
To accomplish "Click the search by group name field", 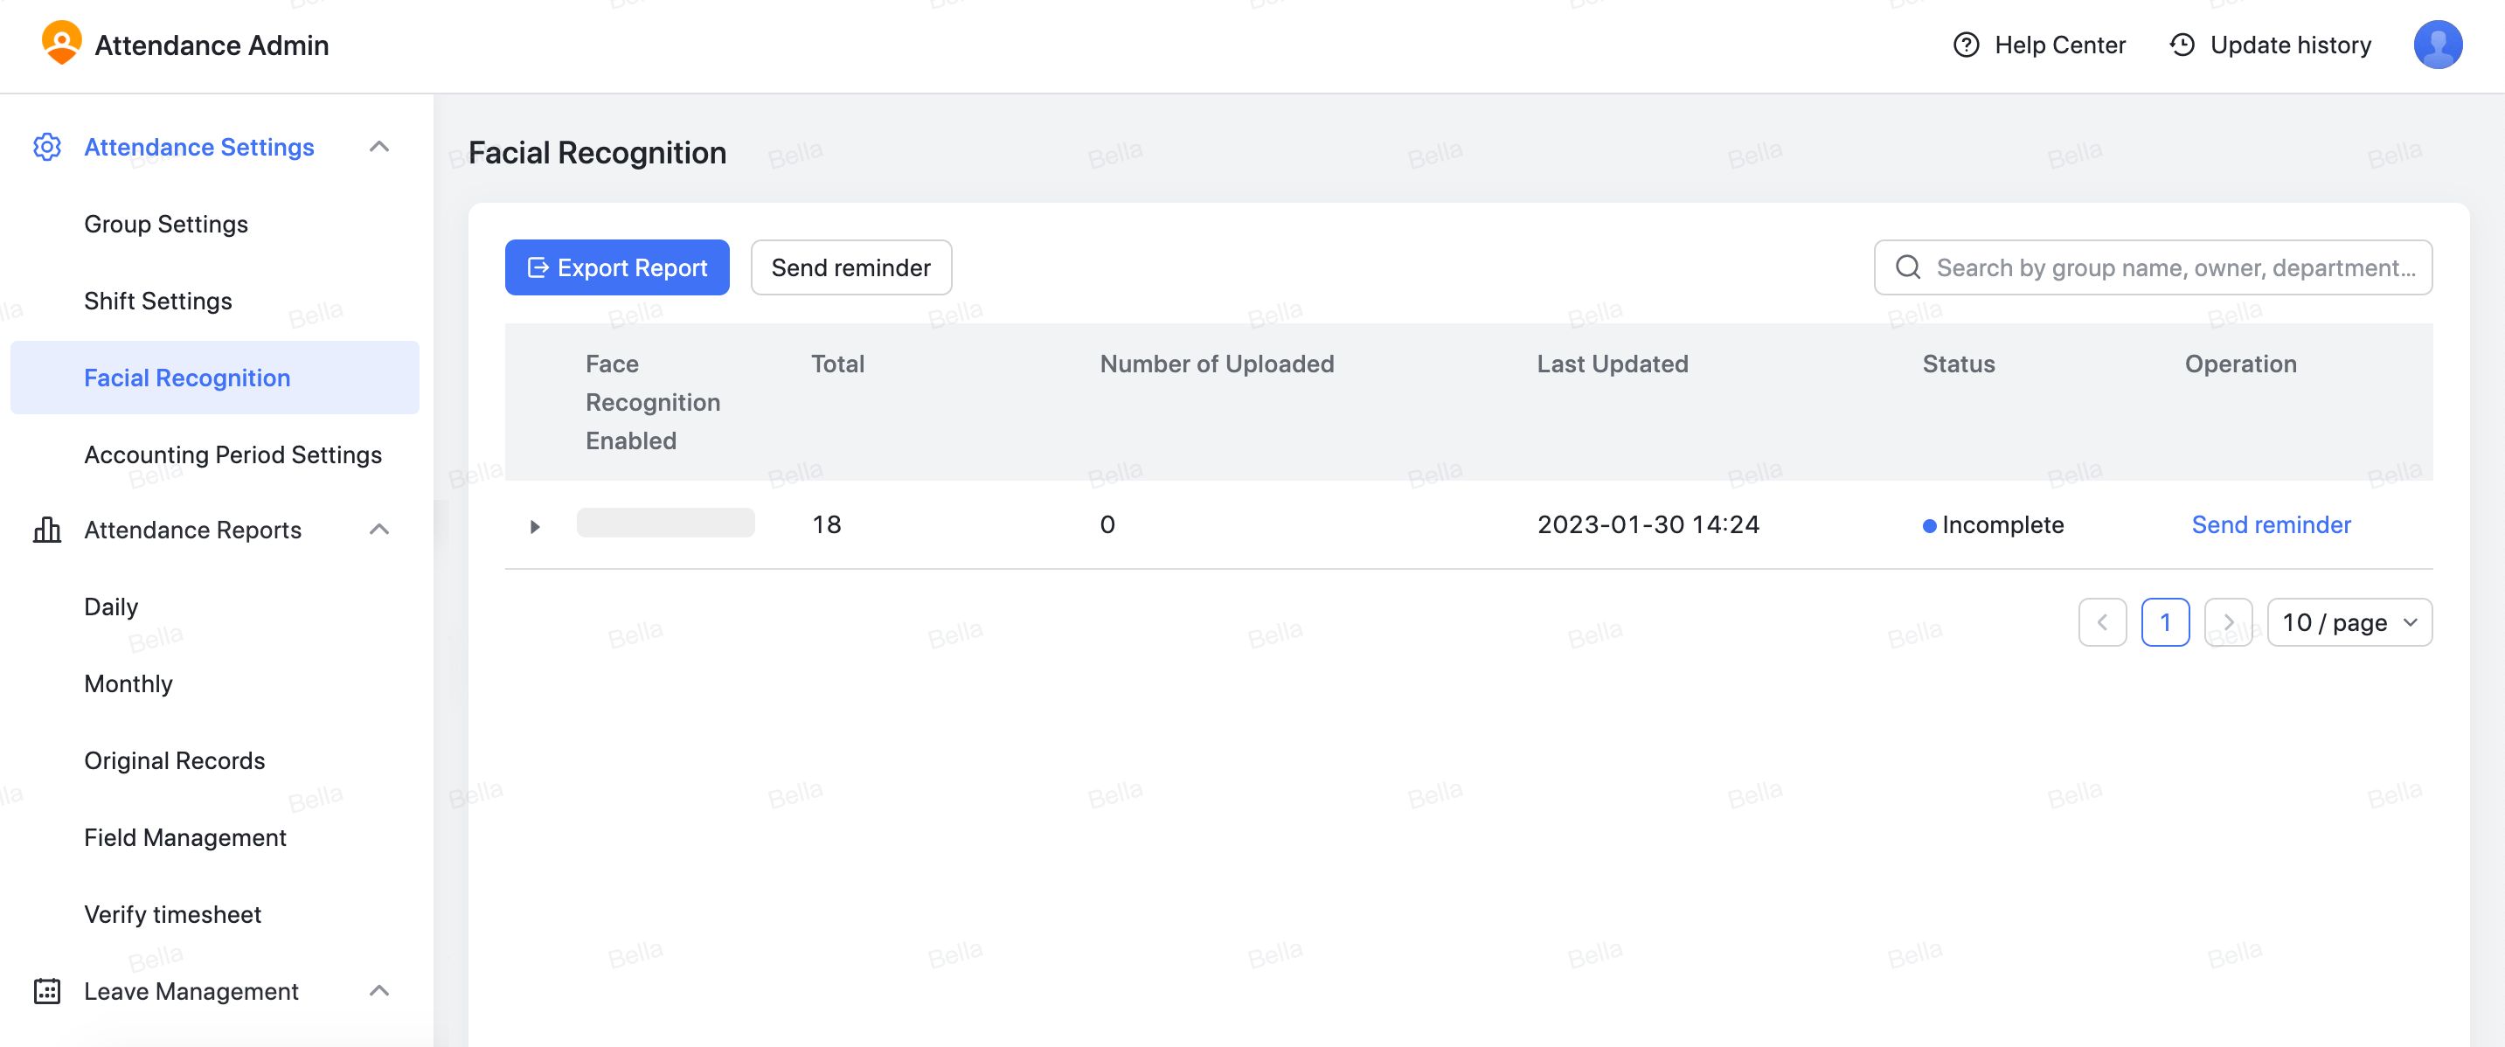I will pyautogui.click(x=2175, y=267).
